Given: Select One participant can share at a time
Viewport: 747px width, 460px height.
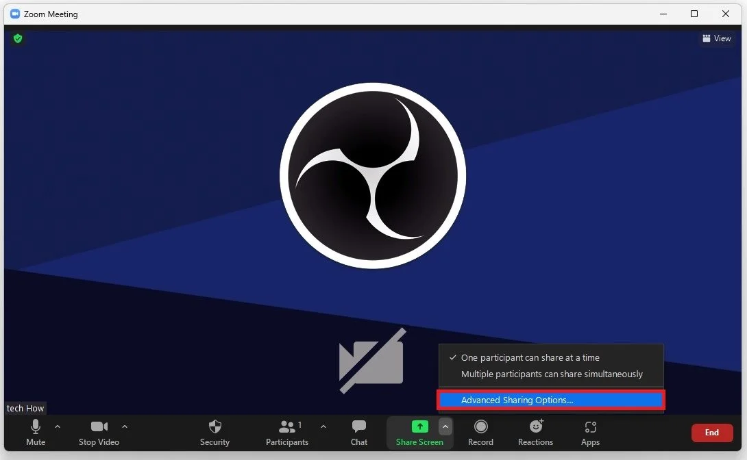Looking at the screenshot, I should click(x=551, y=358).
